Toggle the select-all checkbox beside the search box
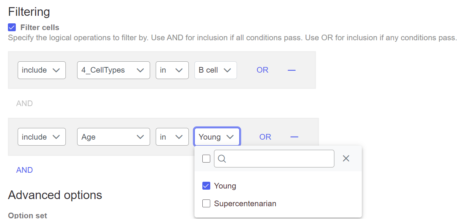The width and height of the screenshot is (460, 219). [x=206, y=159]
